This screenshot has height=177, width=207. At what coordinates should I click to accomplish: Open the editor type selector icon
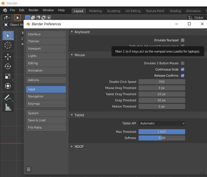(7, 18)
